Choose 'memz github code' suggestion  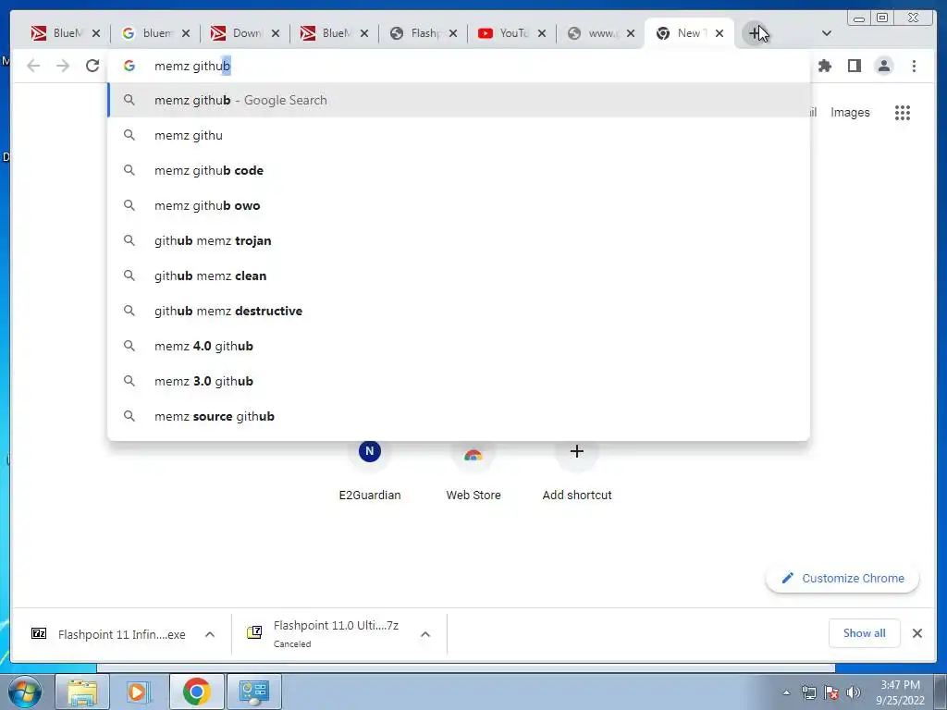click(459, 170)
